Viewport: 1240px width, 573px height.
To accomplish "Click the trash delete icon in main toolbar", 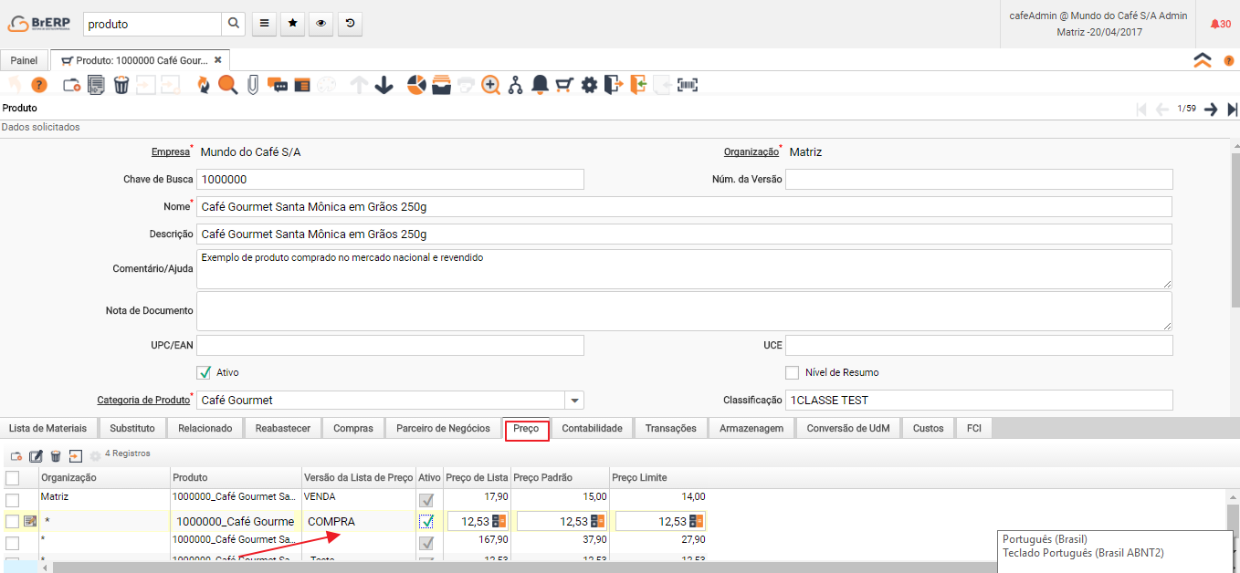I will point(121,85).
